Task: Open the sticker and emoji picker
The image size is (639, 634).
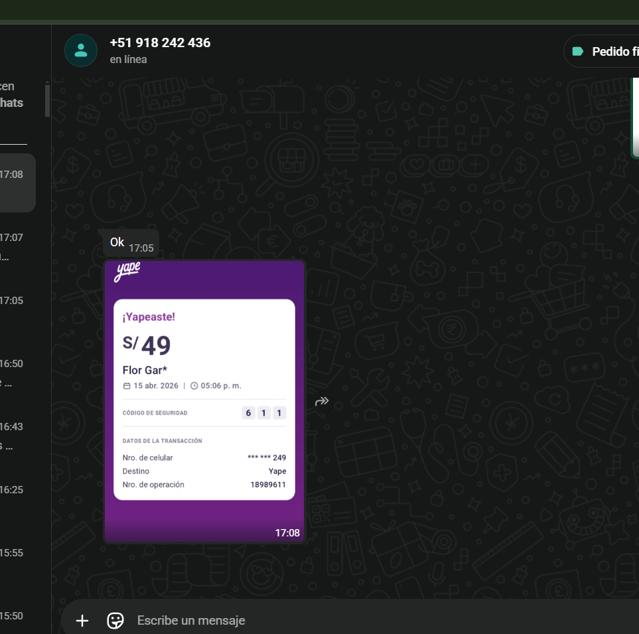Action: coord(115,620)
